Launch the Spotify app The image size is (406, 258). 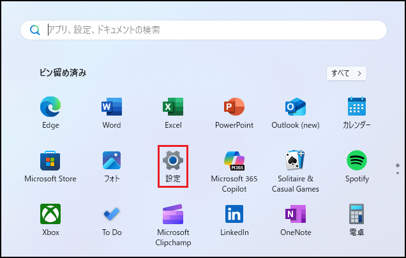point(356,160)
